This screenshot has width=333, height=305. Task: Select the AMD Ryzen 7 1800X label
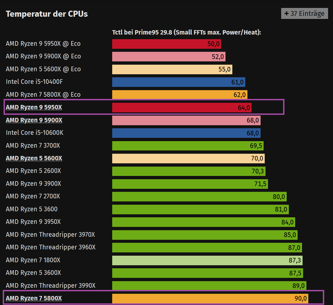[33, 260]
